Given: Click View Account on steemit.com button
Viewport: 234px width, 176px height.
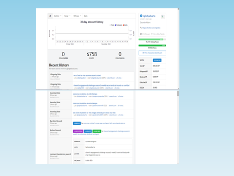Looking at the screenshot, I should pos(152,53).
